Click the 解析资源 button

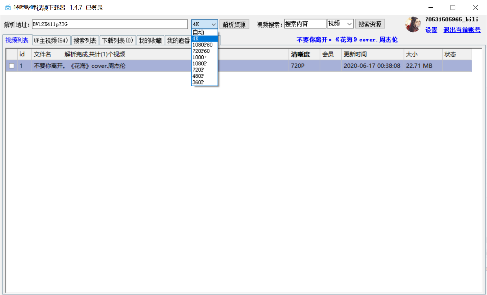234,24
